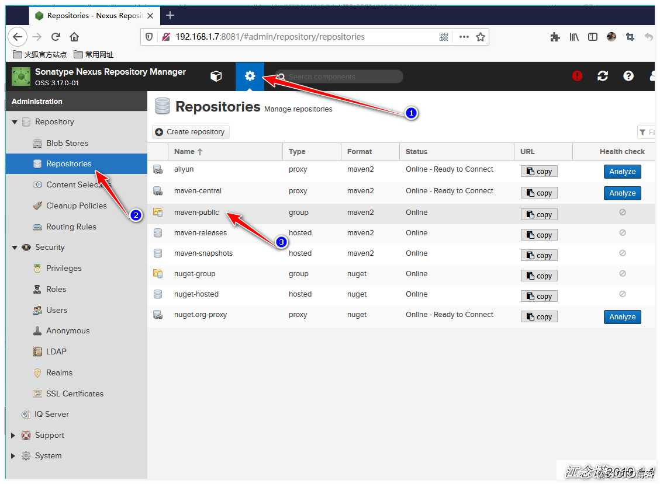The width and height of the screenshot is (660, 484).
Task: Analyze the aliyun repository health
Action: pyautogui.click(x=623, y=172)
